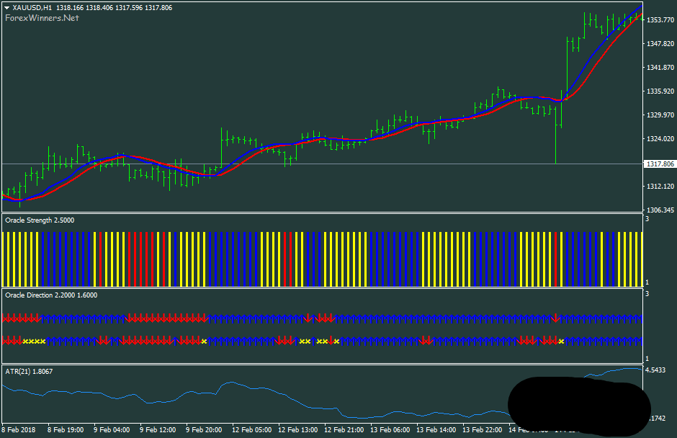Click leftmost red arrow in upper Oracle Direction row
The height and width of the screenshot is (438, 677).
6,318
